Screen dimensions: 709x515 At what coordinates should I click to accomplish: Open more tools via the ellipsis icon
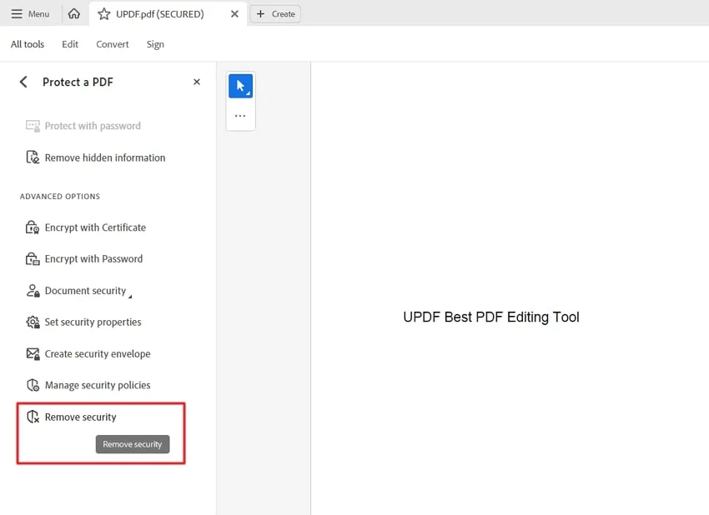pyautogui.click(x=240, y=117)
